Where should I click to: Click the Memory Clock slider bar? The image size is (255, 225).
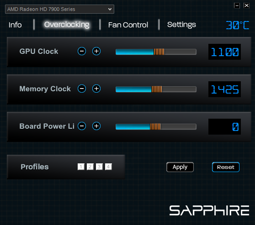(156, 89)
